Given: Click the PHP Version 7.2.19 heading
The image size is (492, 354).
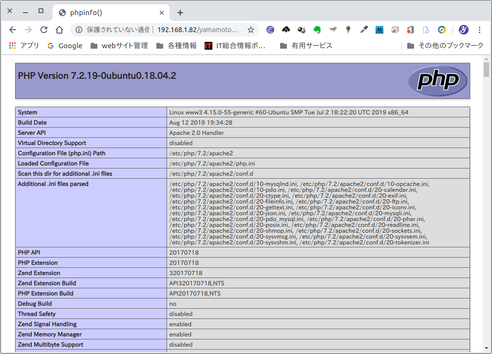Looking at the screenshot, I should [97, 75].
